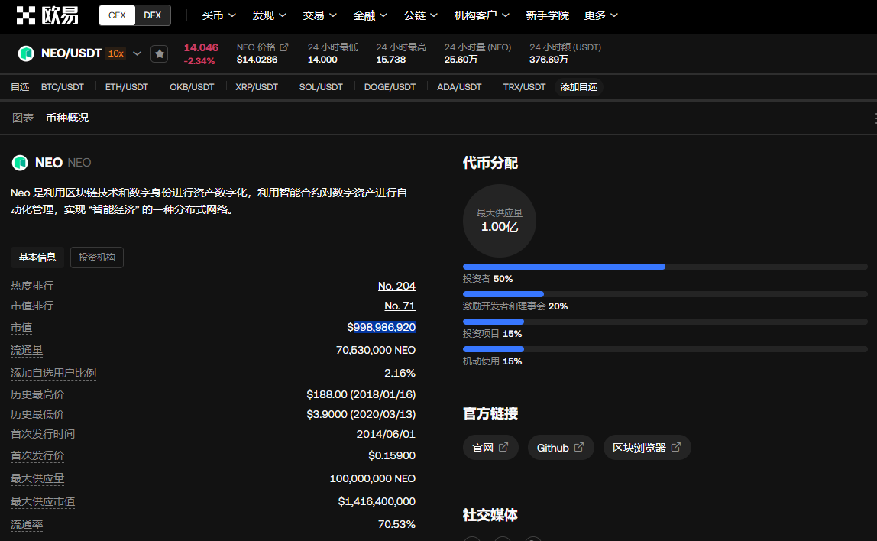
Task: Favorite NEO/USDT with the star icon
Action: 160,53
